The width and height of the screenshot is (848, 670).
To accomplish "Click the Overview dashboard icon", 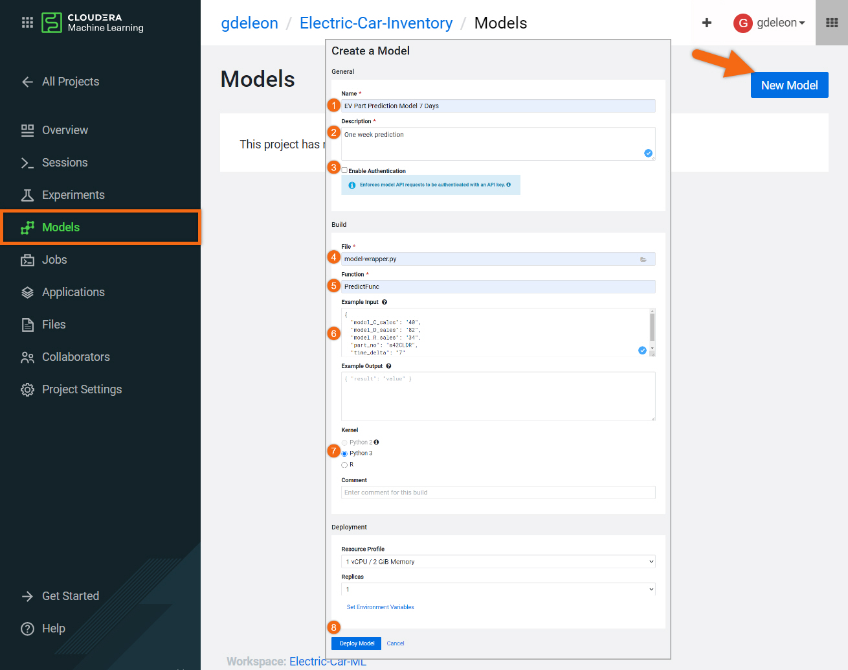I will [27, 130].
